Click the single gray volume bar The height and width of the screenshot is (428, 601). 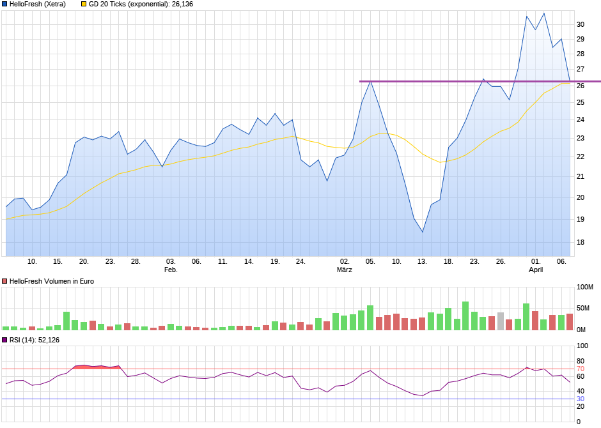(x=501, y=321)
